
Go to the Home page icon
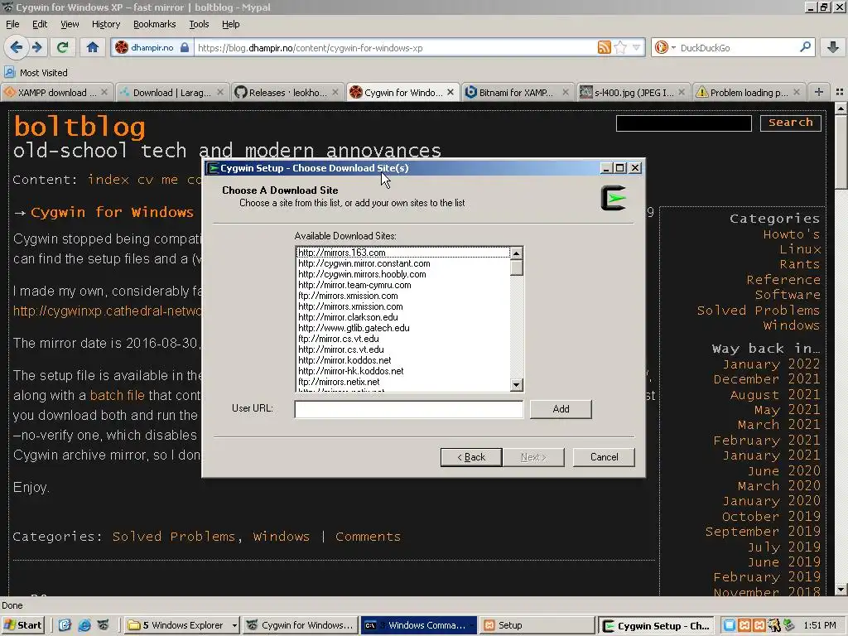tap(93, 47)
